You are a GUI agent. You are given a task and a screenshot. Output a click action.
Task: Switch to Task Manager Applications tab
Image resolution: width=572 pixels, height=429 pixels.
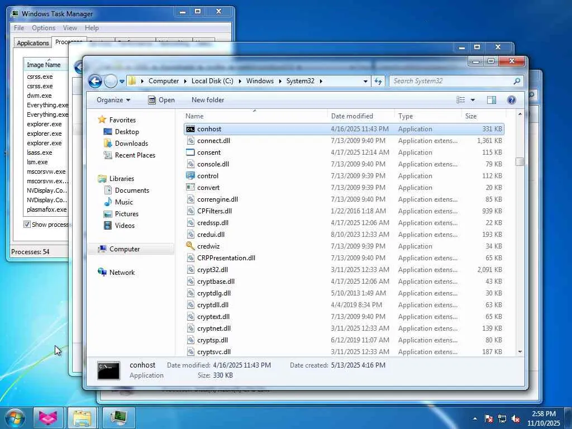[33, 42]
